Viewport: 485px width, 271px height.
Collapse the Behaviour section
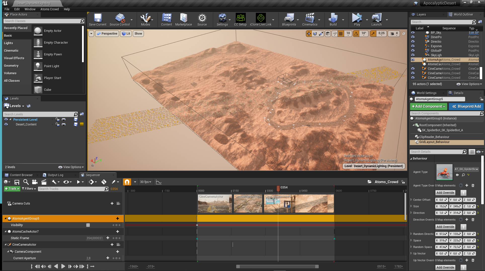click(411, 159)
